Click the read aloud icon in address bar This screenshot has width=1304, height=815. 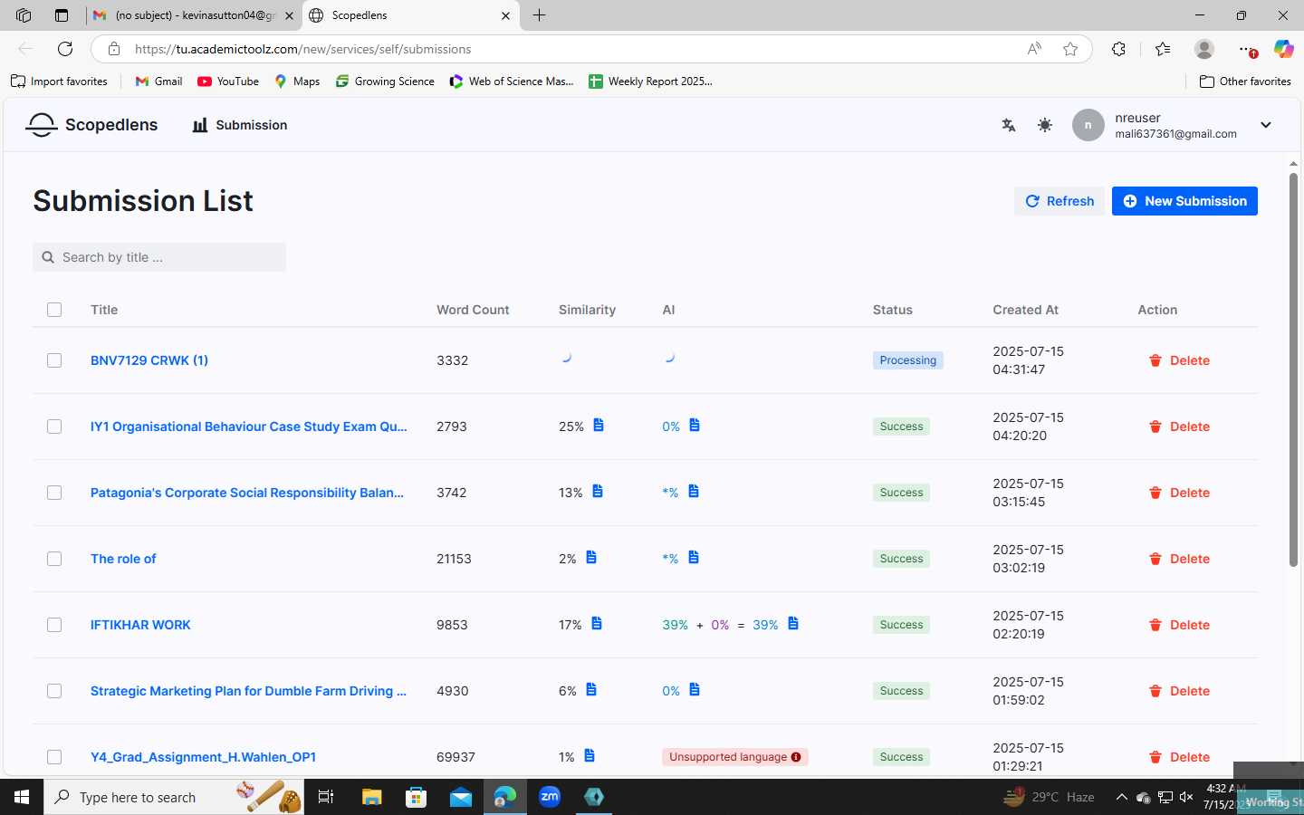pyautogui.click(x=1034, y=49)
